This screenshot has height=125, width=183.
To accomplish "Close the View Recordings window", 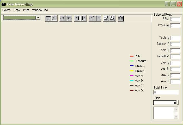I will (x=180, y=4).
